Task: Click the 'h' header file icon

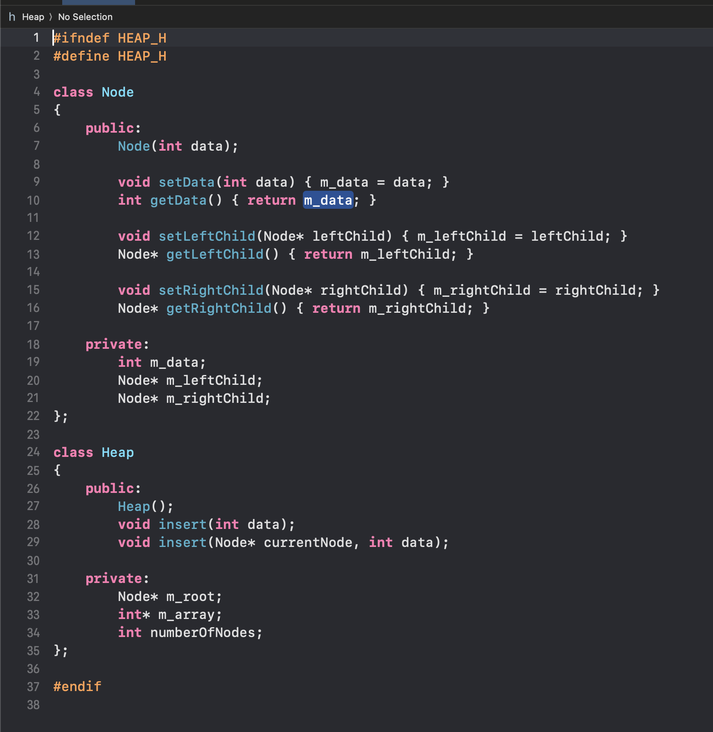Action: (12, 17)
